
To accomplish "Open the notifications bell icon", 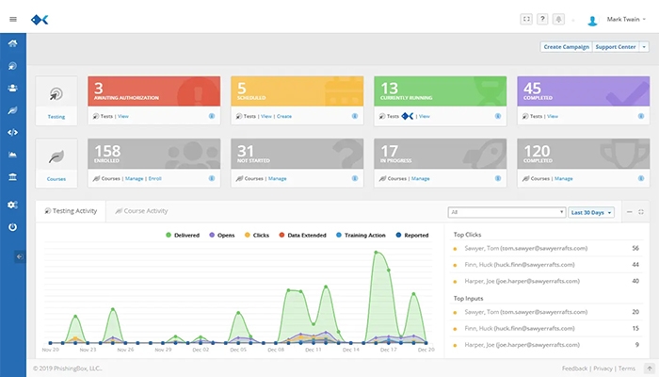I will coord(558,19).
